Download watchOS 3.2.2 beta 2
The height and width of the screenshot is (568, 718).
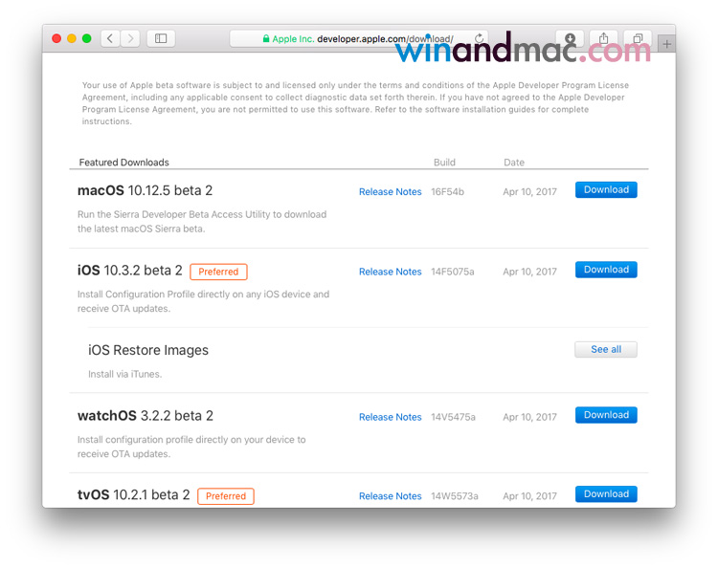pos(606,415)
